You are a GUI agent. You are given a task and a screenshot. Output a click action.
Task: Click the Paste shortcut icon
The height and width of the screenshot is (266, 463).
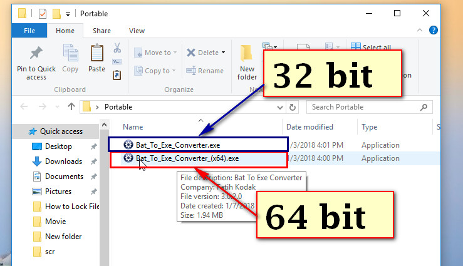point(117,75)
